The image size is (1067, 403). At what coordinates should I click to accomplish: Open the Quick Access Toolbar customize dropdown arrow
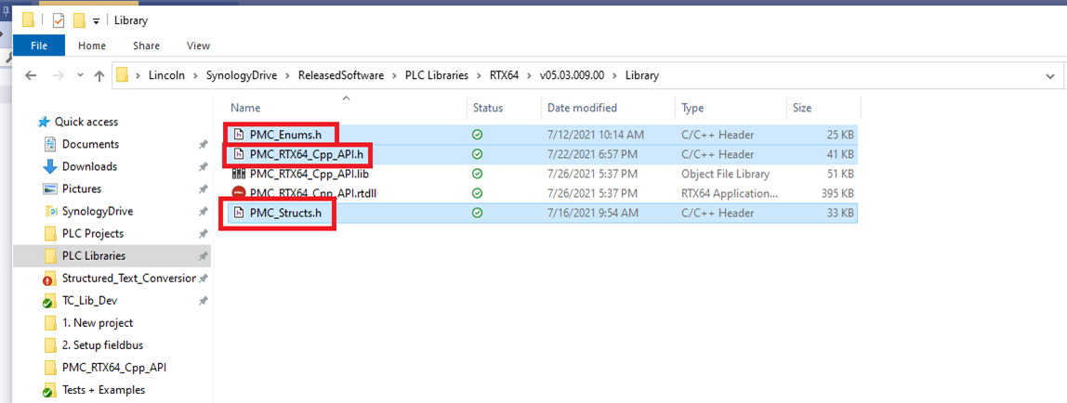pyautogui.click(x=96, y=21)
